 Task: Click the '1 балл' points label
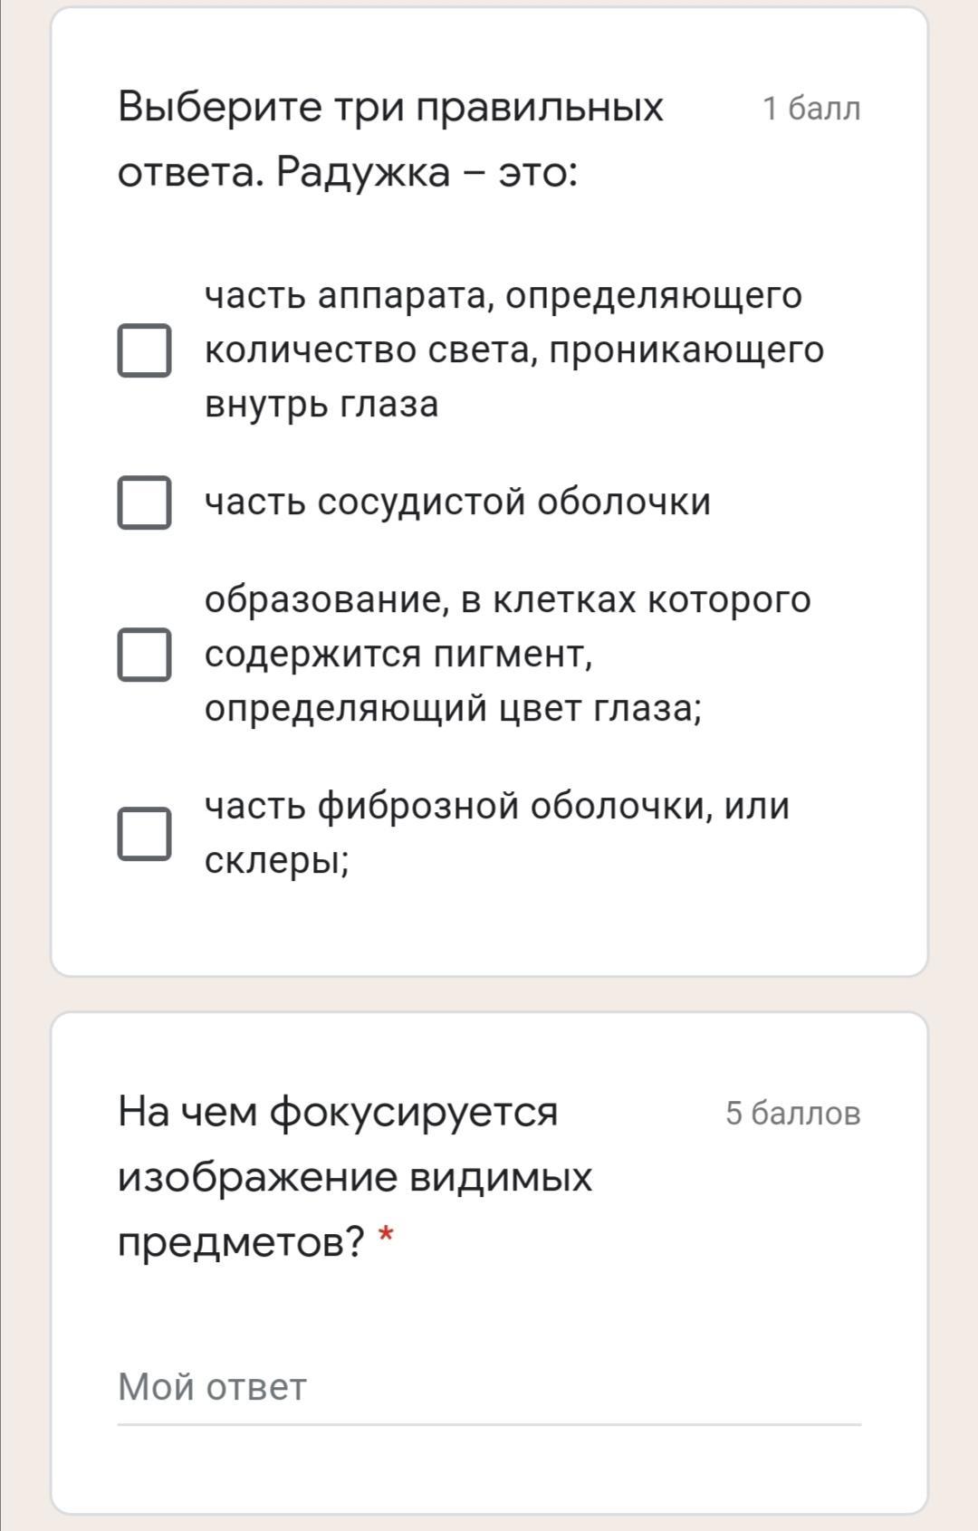click(811, 109)
